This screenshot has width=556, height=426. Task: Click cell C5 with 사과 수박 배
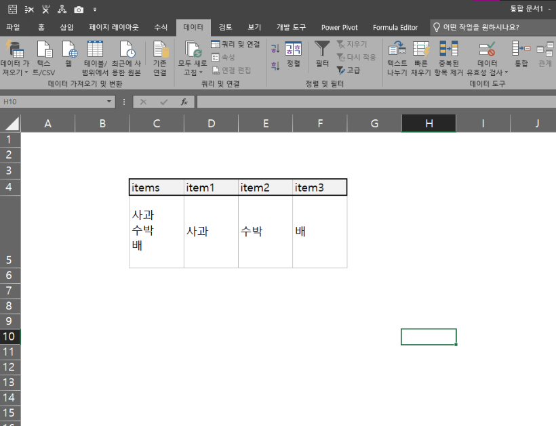(x=157, y=232)
